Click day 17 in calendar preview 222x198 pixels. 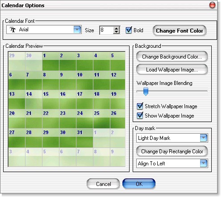coord(84,99)
